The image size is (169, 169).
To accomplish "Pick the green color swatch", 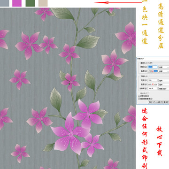I will (30, 3).
